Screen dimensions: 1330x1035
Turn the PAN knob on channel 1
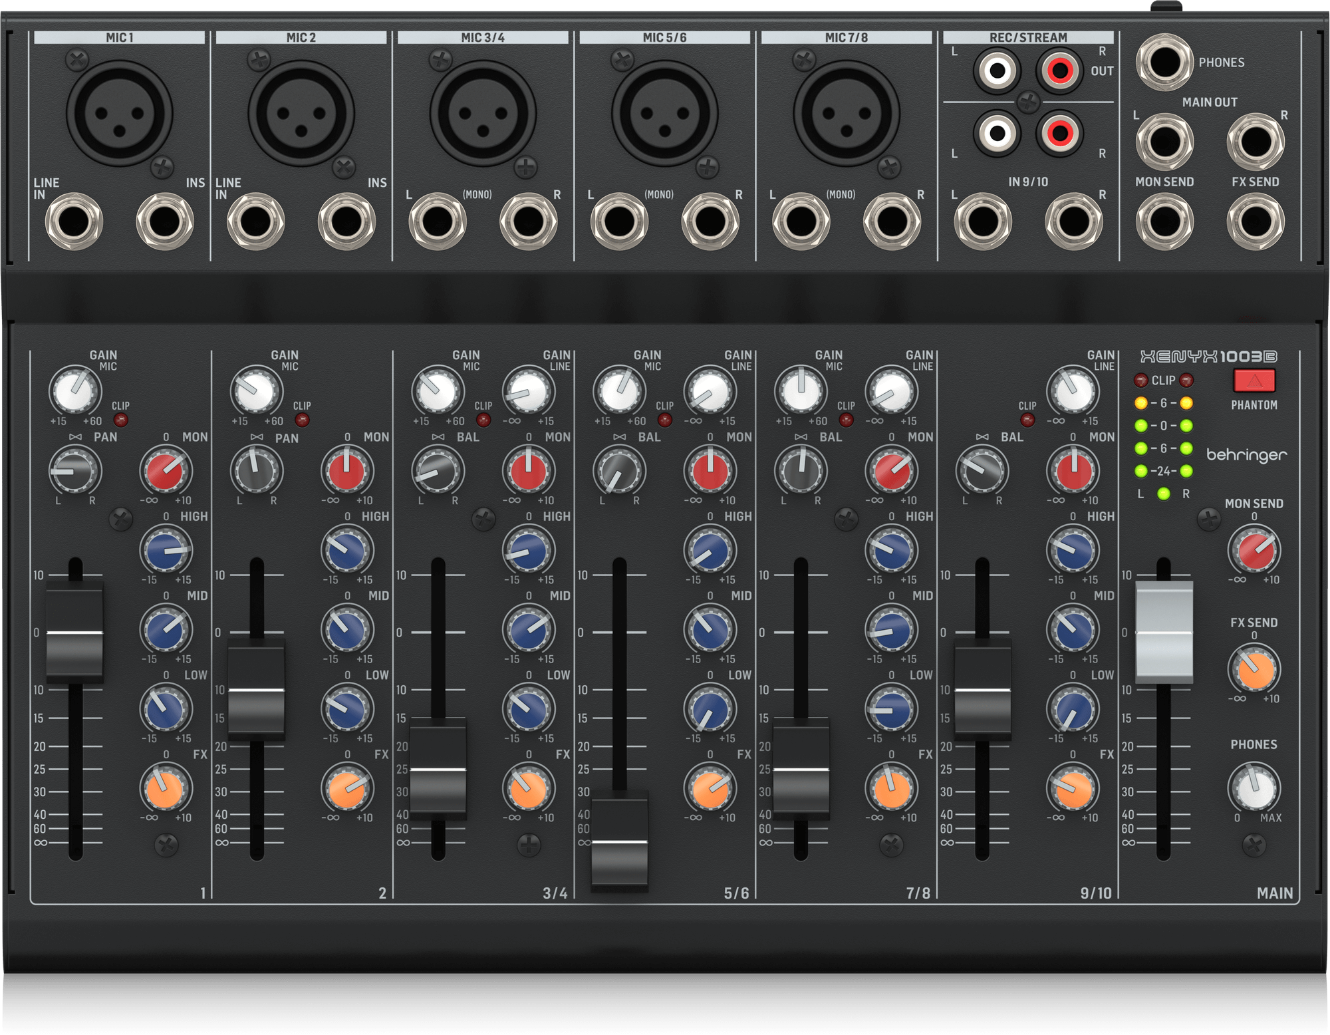(75, 472)
